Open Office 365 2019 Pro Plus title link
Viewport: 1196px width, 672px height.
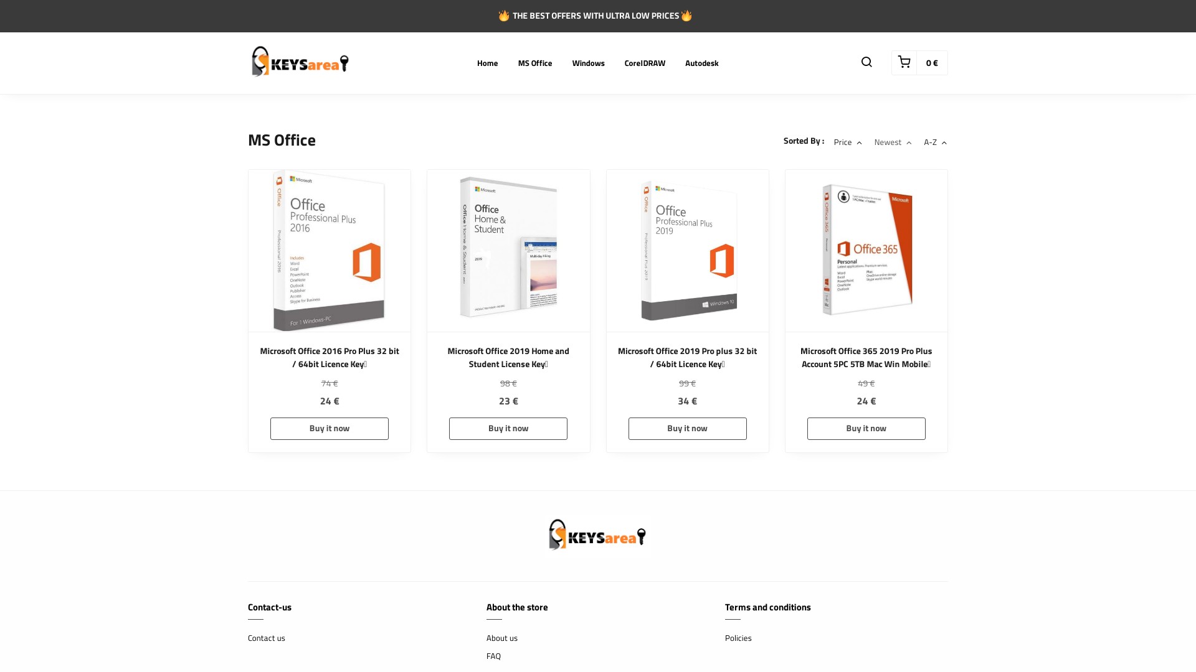(x=866, y=358)
